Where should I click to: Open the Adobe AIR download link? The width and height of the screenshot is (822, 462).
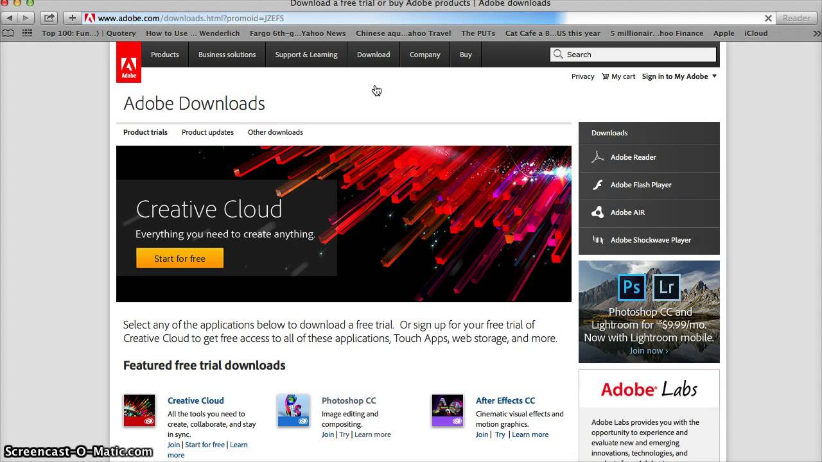(x=627, y=212)
